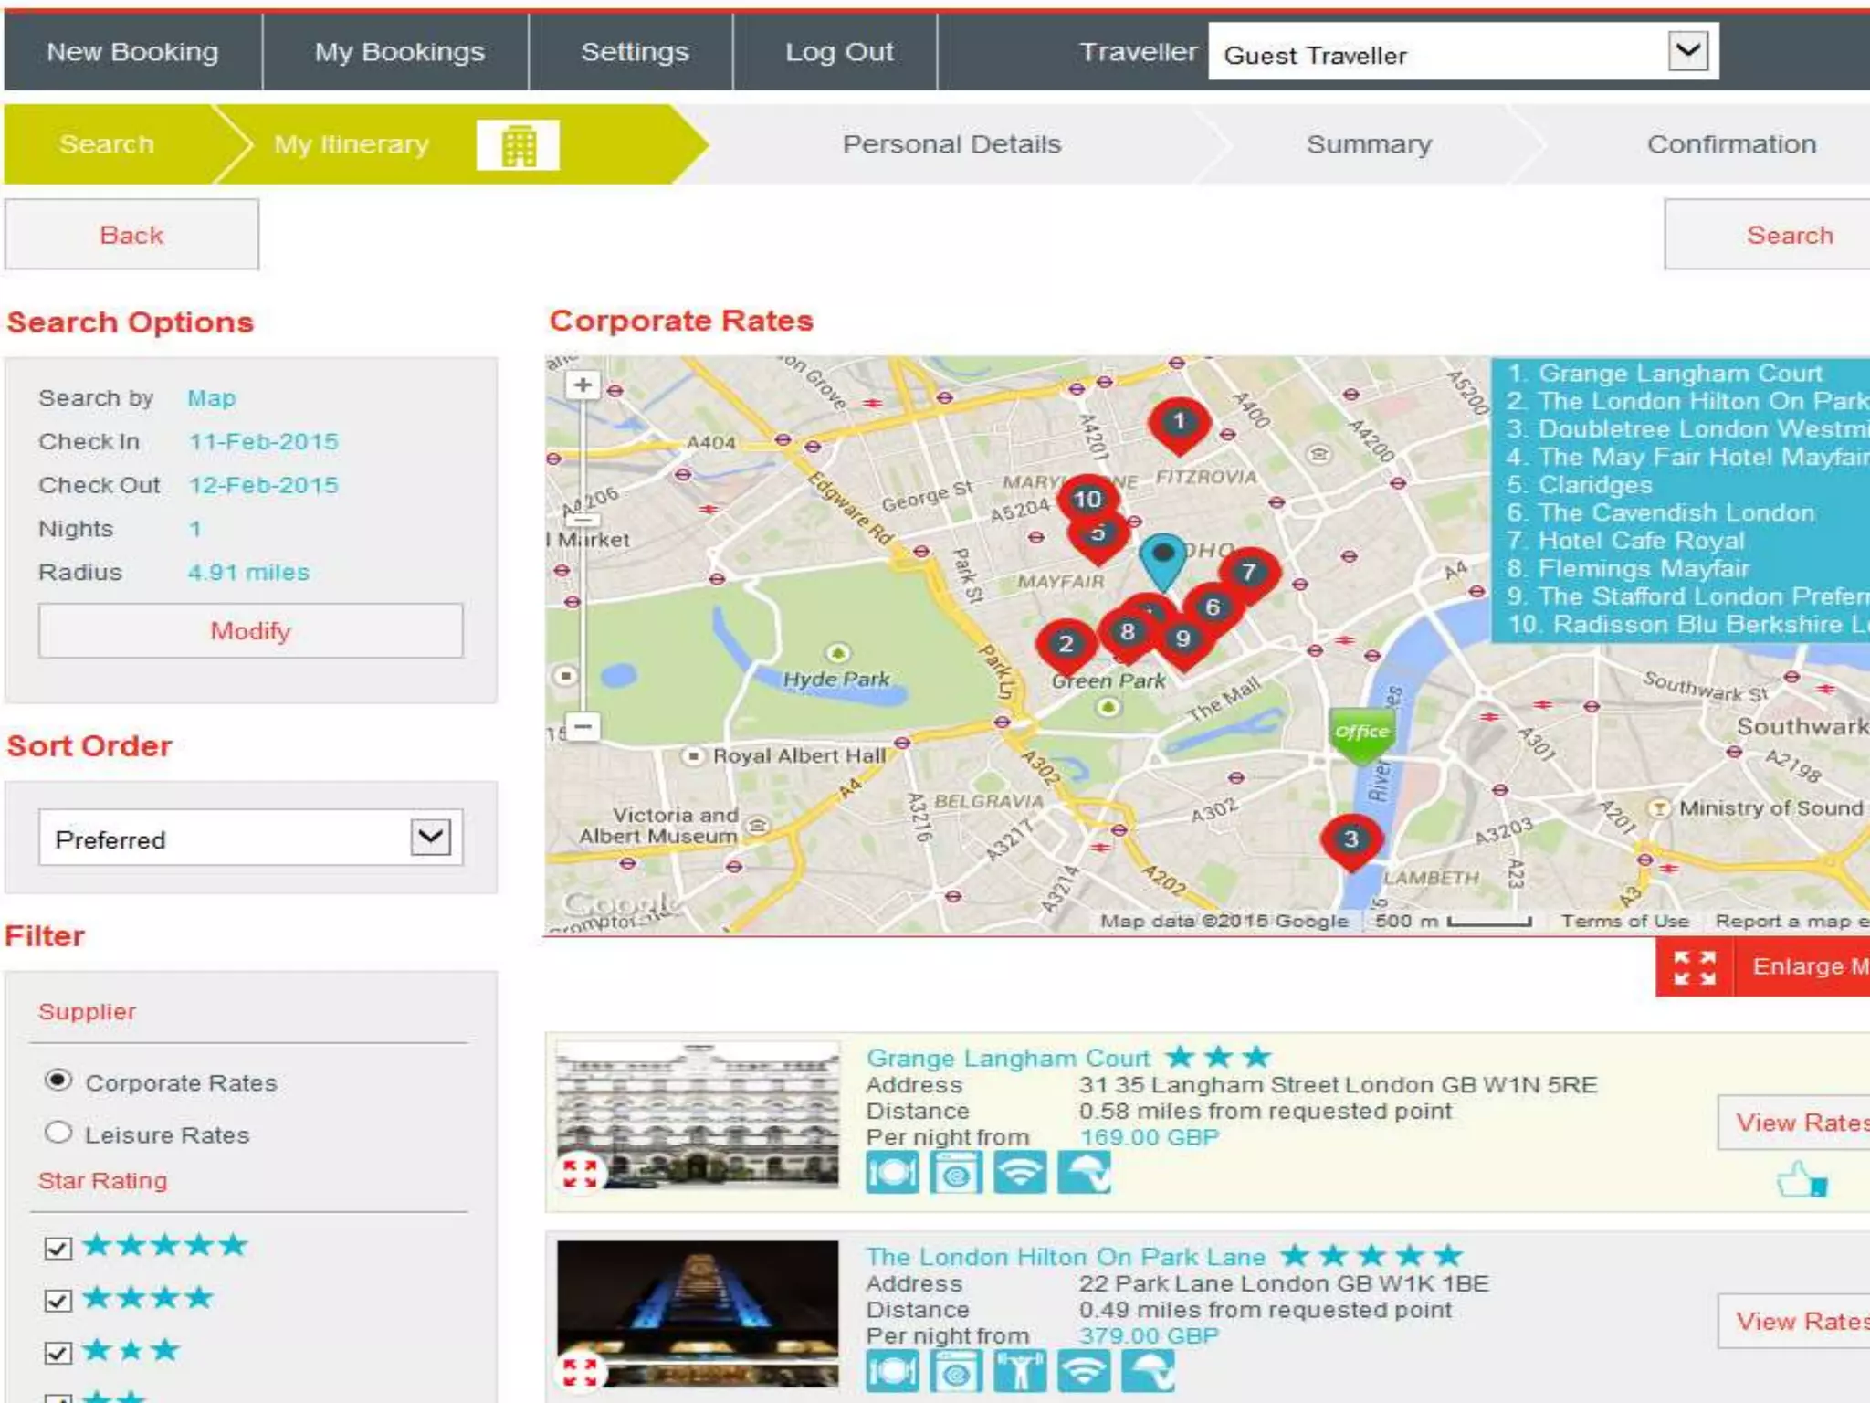Click restaurant amenity icon for Grange Langham Court

(x=892, y=1172)
